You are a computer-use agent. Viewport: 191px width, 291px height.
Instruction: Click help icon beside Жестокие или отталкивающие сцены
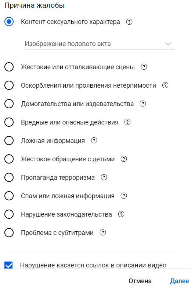[x=144, y=67]
